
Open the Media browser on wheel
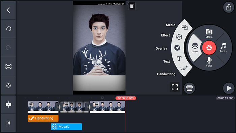209,33
